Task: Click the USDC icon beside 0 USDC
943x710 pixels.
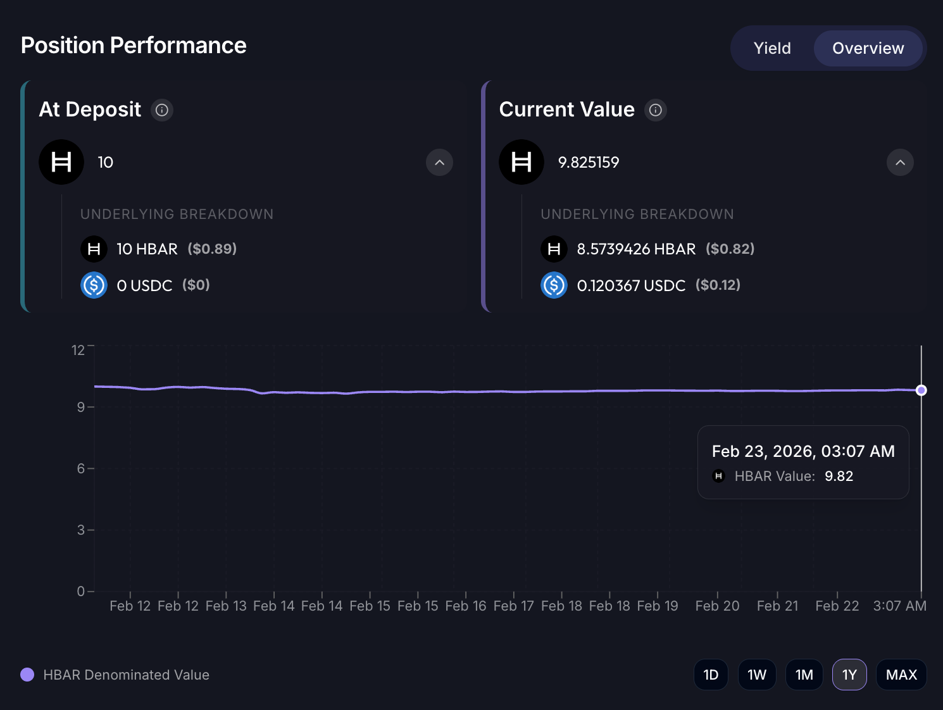Action: 94,285
